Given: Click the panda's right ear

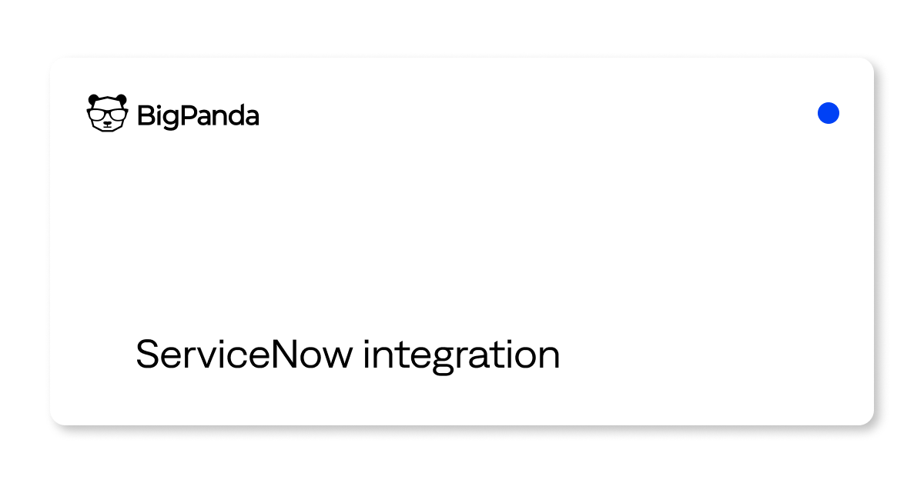Looking at the screenshot, I should (122, 98).
